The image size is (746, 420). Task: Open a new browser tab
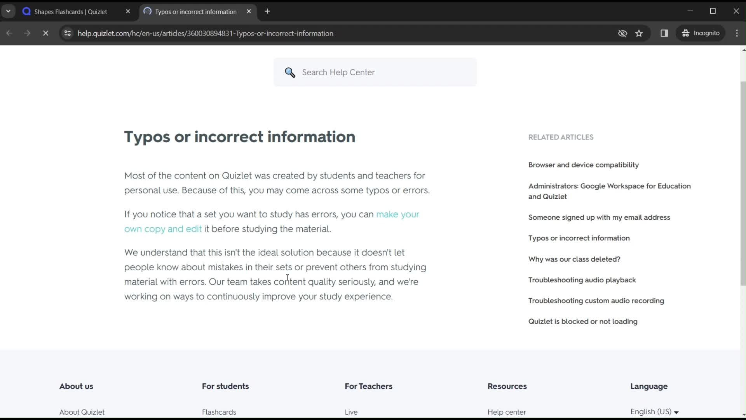point(267,11)
